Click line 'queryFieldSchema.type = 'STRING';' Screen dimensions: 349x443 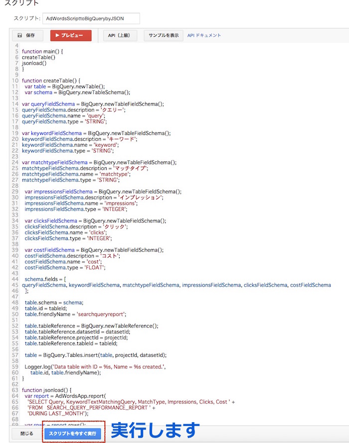coord(64,122)
